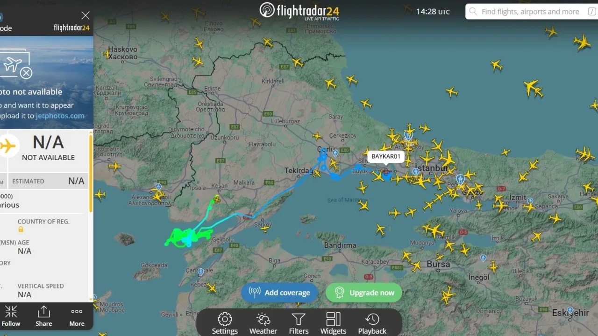Share this flight
Image resolution: width=598 pixels, height=336 pixels.
44,316
